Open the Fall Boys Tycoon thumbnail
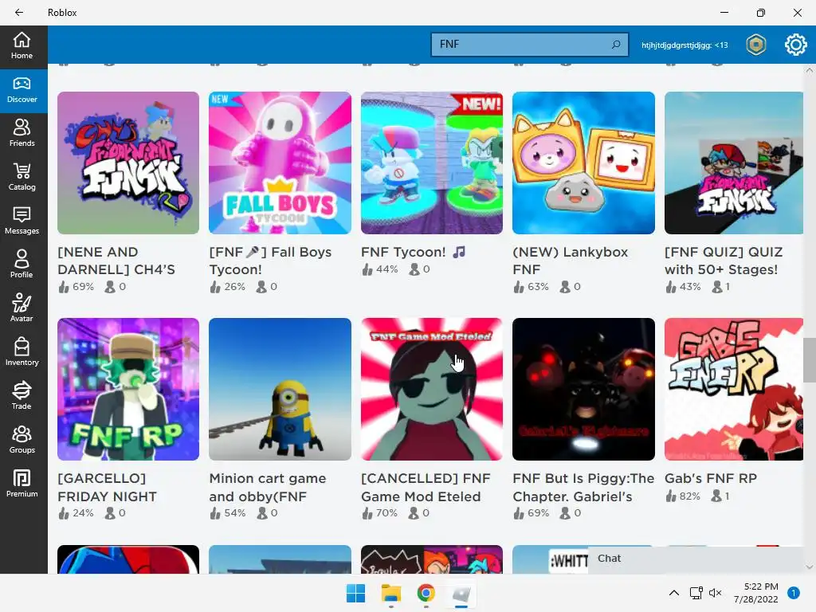The image size is (816, 612). (280, 163)
